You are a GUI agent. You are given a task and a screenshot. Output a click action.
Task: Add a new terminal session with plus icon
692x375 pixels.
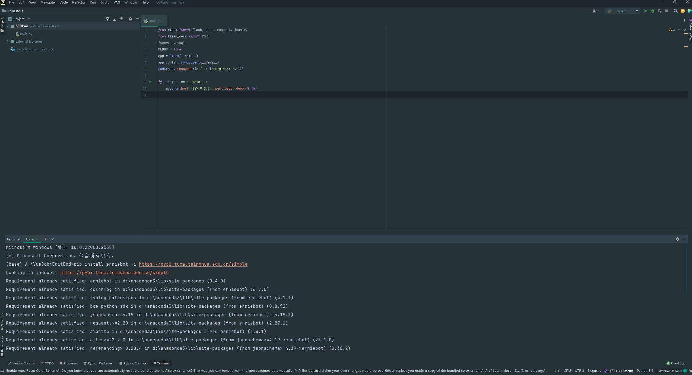45,239
